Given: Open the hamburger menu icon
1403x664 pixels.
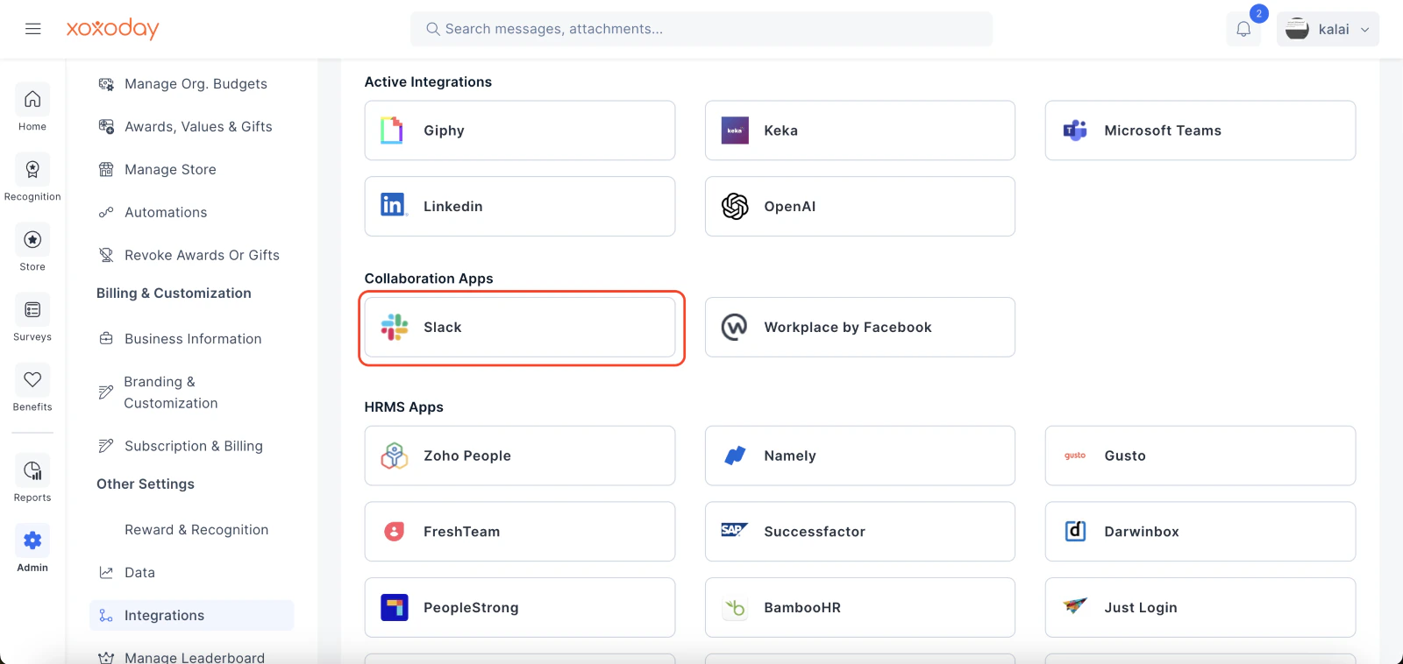Looking at the screenshot, I should pyautogui.click(x=33, y=29).
